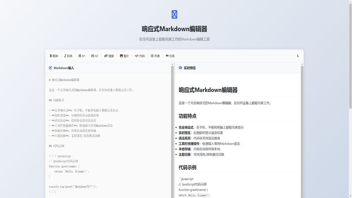Insert a code block with 代码 button

pyautogui.click(x=140, y=56)
